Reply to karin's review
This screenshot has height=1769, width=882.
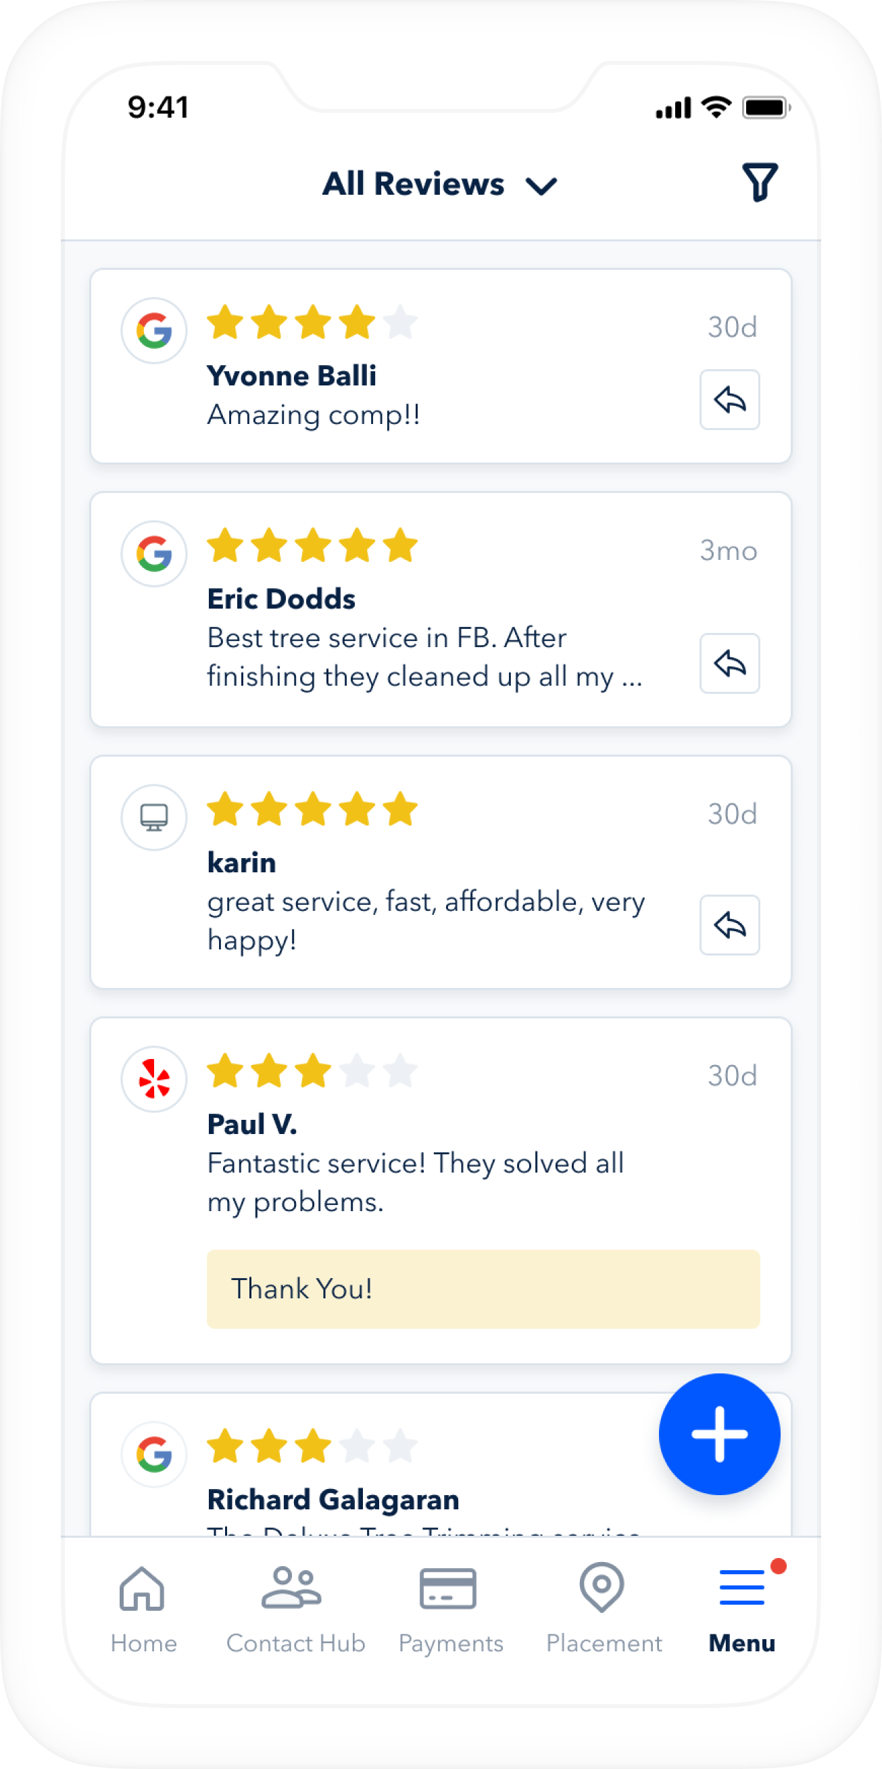[x=729, y=925]
